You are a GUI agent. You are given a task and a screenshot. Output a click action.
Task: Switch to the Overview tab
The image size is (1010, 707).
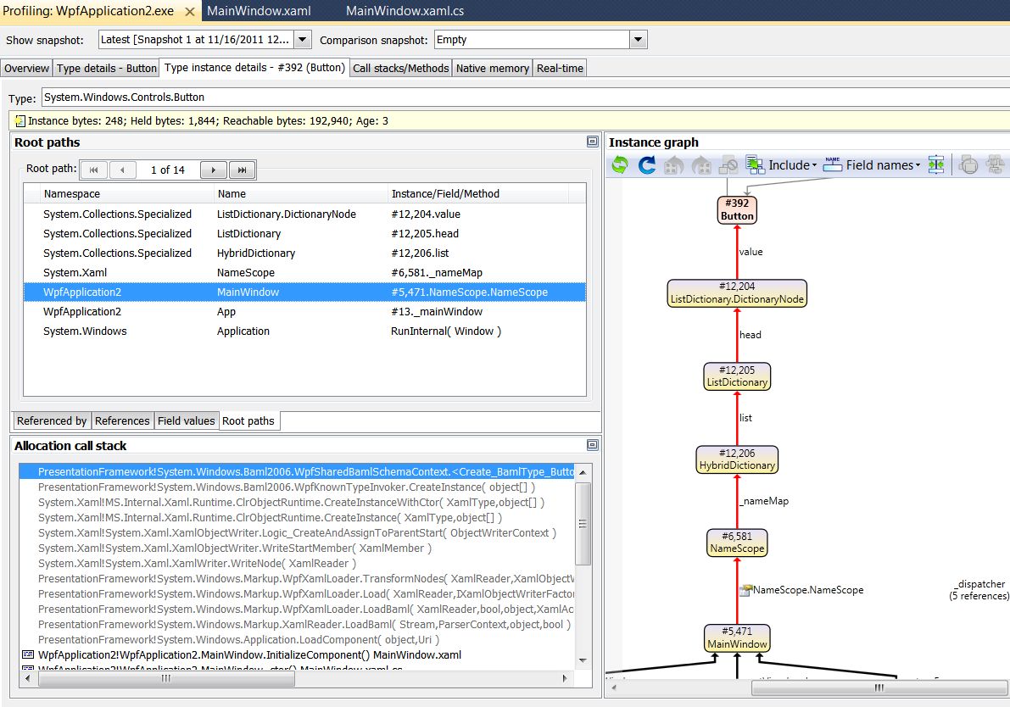[x=26, y=69]
